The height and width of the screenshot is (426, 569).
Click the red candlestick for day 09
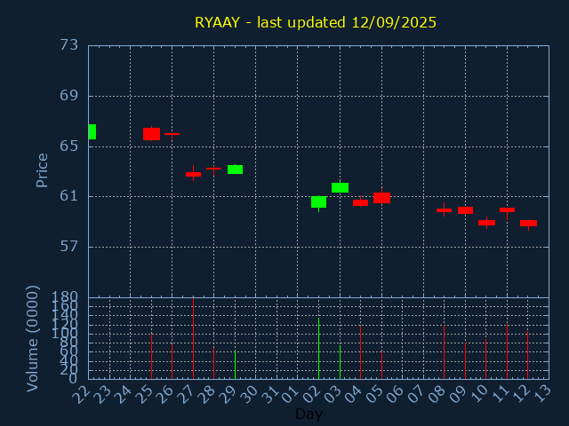pos(465,210)
